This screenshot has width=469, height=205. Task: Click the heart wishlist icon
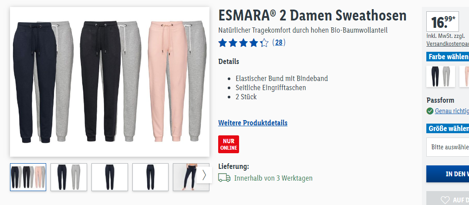[x=445, y=200]
